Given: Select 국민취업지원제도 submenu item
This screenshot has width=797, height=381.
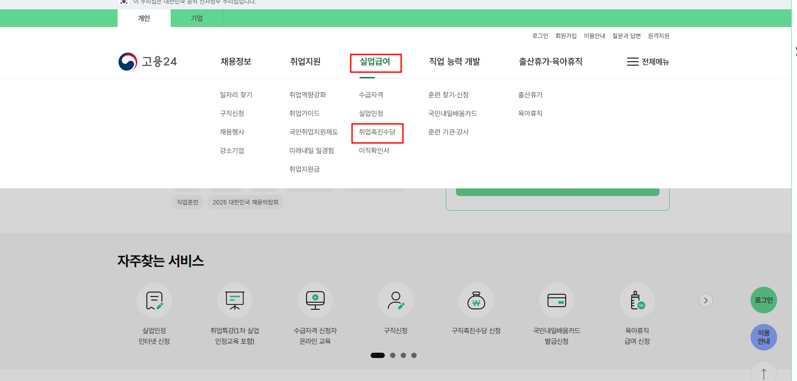Looking at the screenshot, I should [x=314, y=132].
